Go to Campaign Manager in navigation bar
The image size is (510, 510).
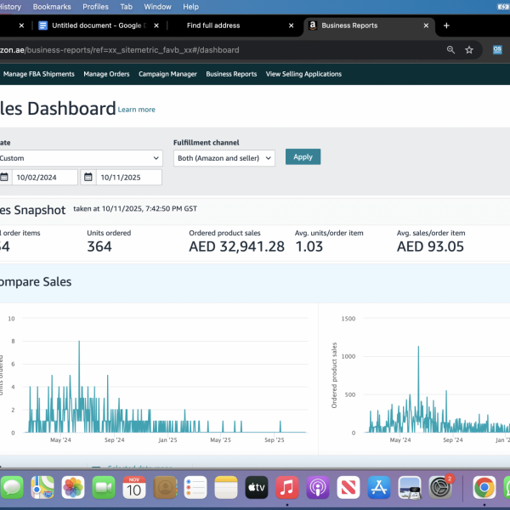167,74
